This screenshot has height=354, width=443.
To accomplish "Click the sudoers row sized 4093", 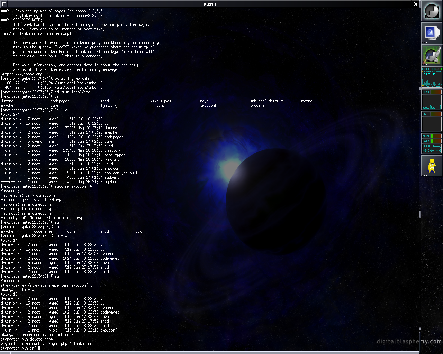I will point(60,177).
